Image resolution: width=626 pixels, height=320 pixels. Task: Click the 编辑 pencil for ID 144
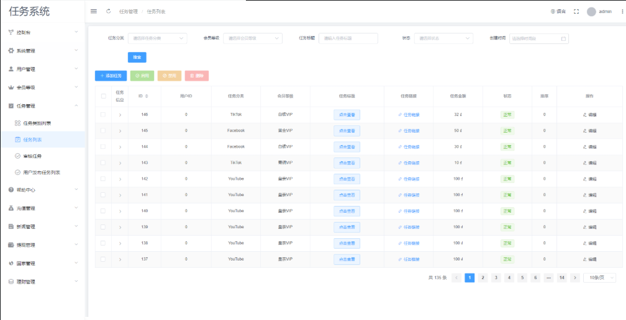585,147
